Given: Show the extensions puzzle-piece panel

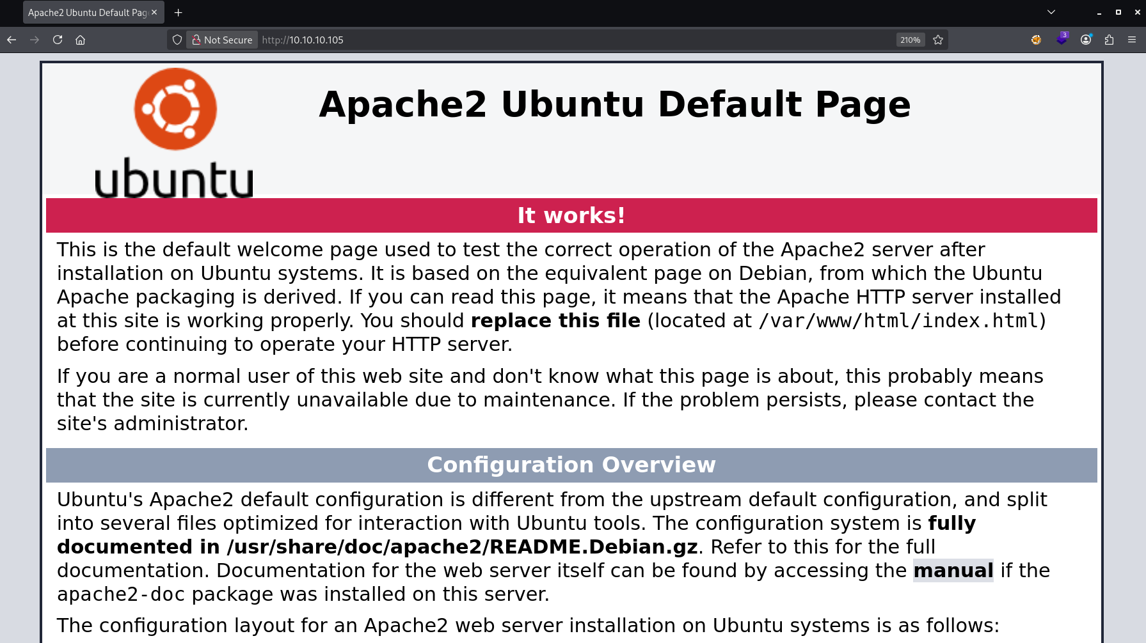Looking at the screenshot, I should (x=1109, y=40).
